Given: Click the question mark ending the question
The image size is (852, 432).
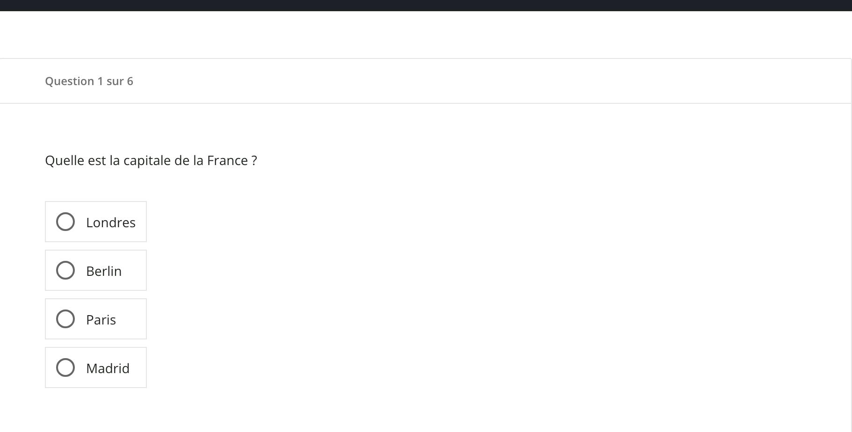Looking at the screenshot, I should (254, 161).
